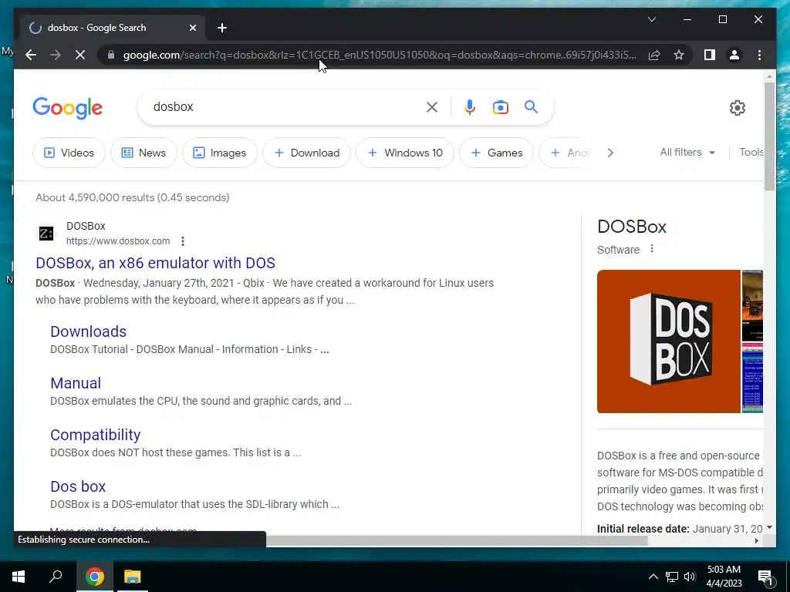Open Chrome side panel
The height and width of the screenshot is (592, 790).
coord(710,55)
